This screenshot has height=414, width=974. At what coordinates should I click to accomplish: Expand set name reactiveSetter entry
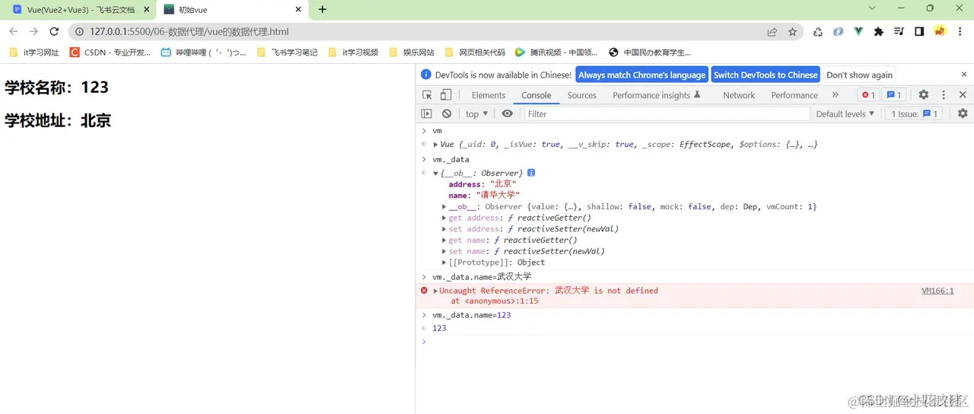(x=444, y=251)
